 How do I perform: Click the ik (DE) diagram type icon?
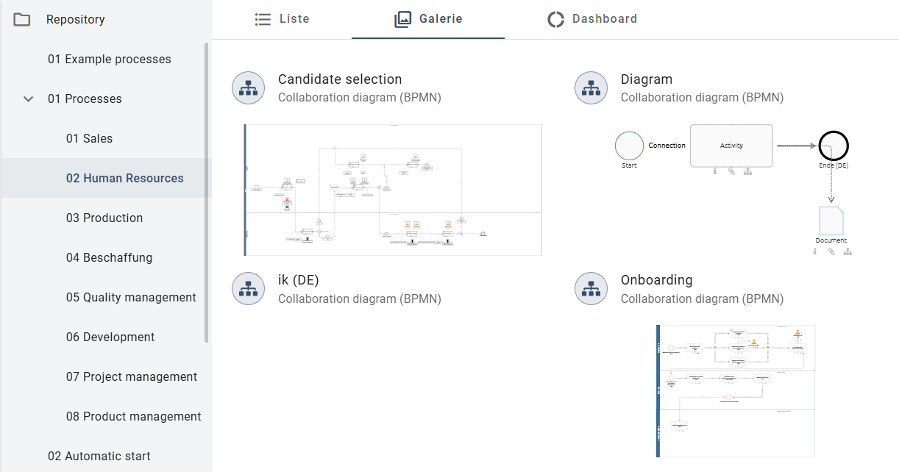(248, 289)
